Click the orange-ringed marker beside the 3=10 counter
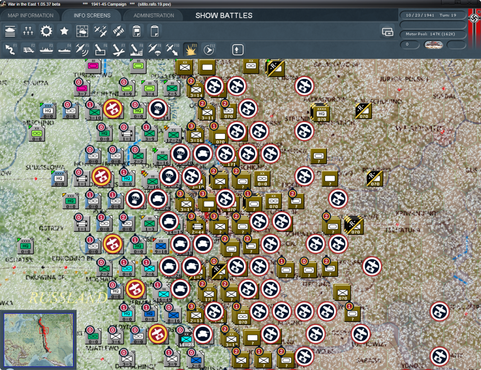The width and height of the screenshot is (481, 370). point(113,108)
